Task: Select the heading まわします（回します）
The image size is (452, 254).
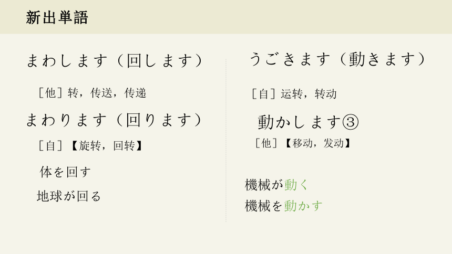Action: click(115, 61)
